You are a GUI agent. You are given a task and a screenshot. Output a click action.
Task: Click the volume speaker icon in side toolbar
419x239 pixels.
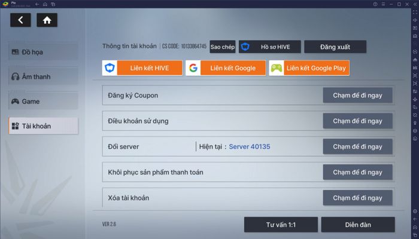[415, 20]
